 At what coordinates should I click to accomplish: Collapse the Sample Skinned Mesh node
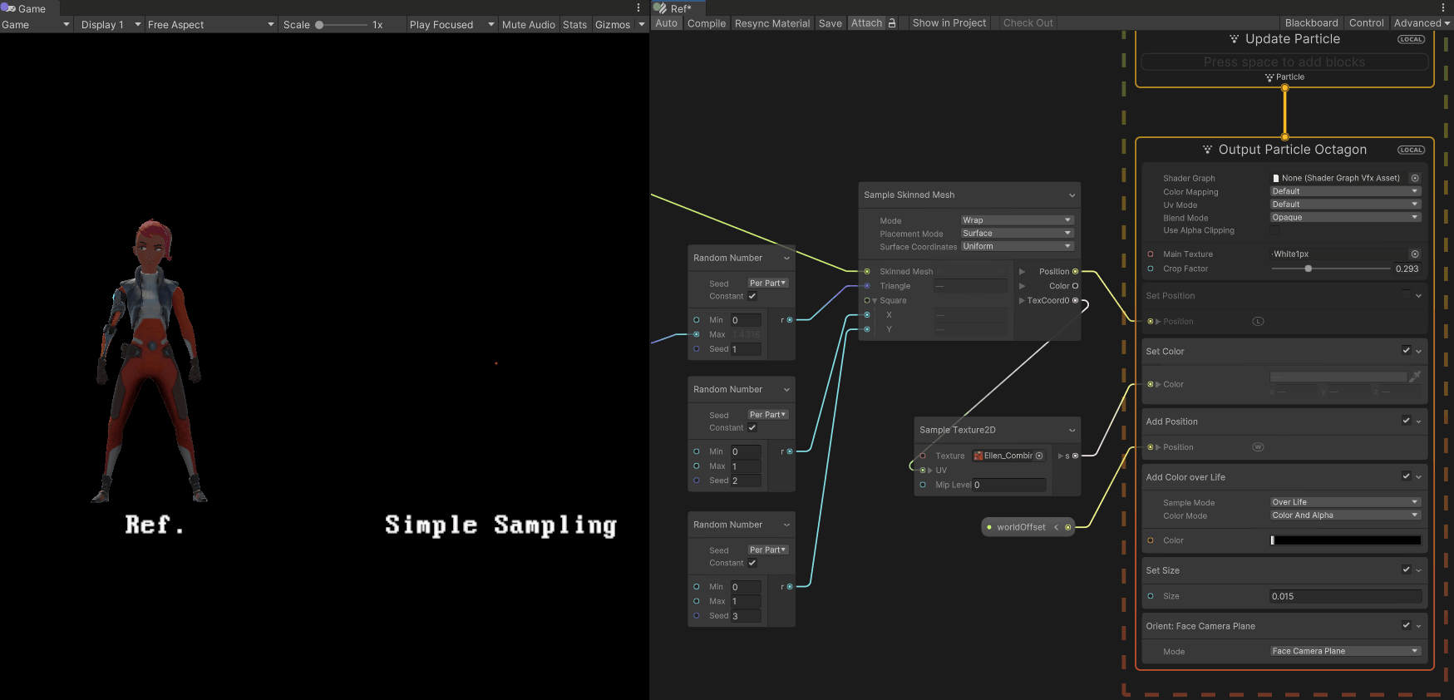[x=1072, y=195]
